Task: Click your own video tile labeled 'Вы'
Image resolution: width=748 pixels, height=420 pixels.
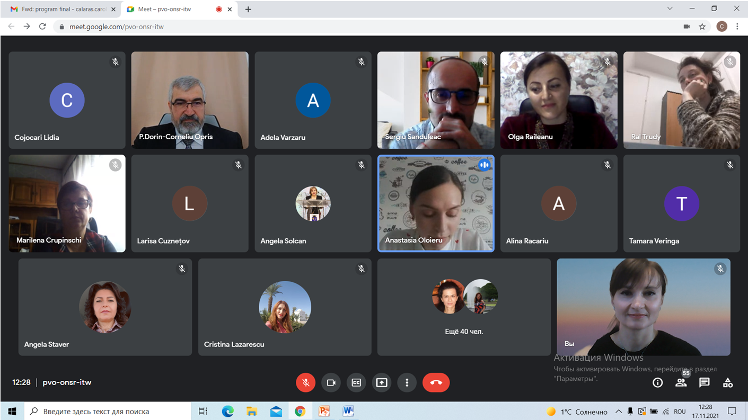Action: [x=644, y=307]
